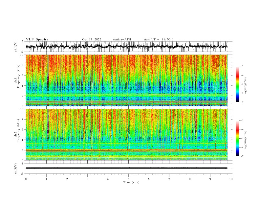Click the '10' tick at time axis end
Image resolution: width=260 pixels, height=201 pixels.
click(231, 179)
